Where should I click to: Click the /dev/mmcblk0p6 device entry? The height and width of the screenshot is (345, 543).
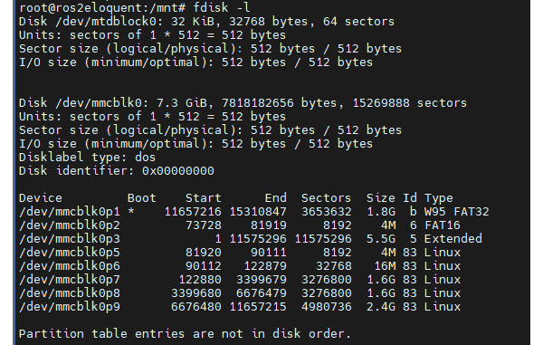pyautogui.click(x=70, y=266)
